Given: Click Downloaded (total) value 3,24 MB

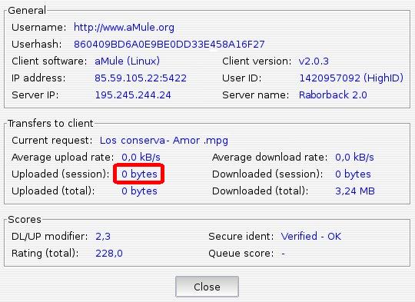Looking at the screenshot, I should [355, 191].
